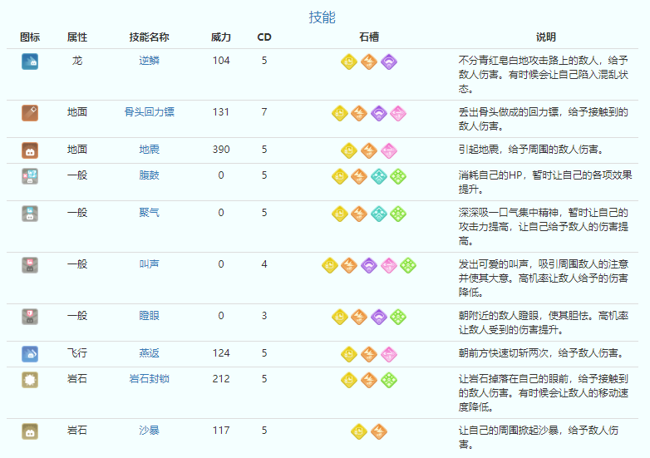Click the 岩石封锁 skill icon

[x=30, y=380]
